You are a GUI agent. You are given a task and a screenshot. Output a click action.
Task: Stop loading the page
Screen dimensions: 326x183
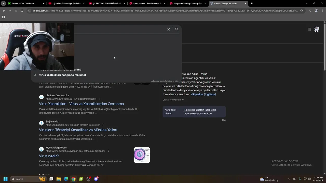pos(16,11)
